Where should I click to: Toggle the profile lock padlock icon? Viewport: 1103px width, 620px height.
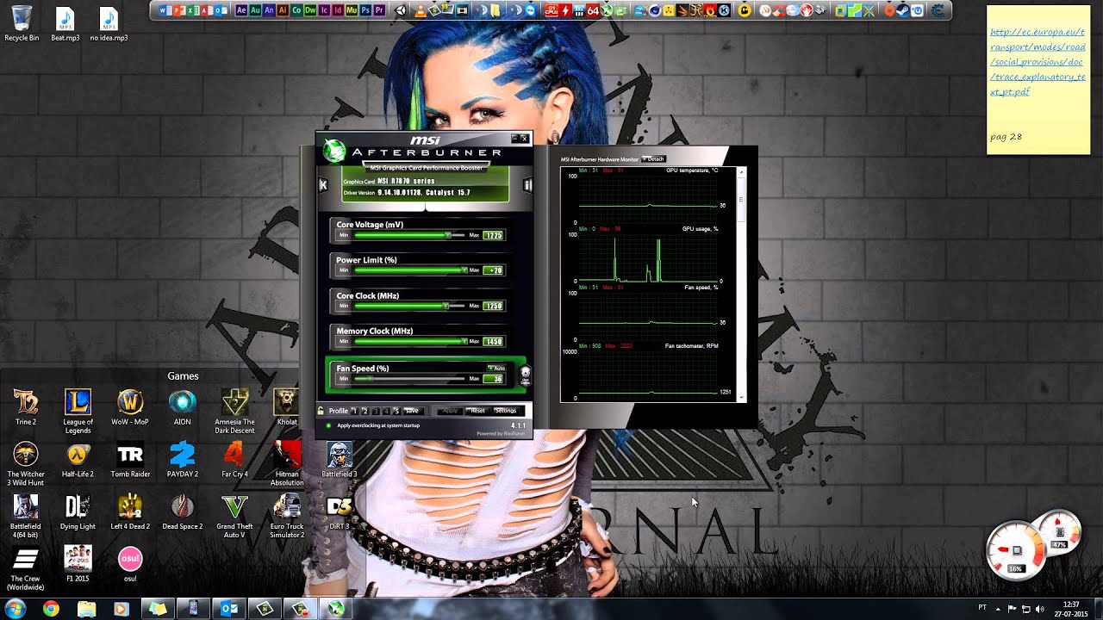[321, 411]
